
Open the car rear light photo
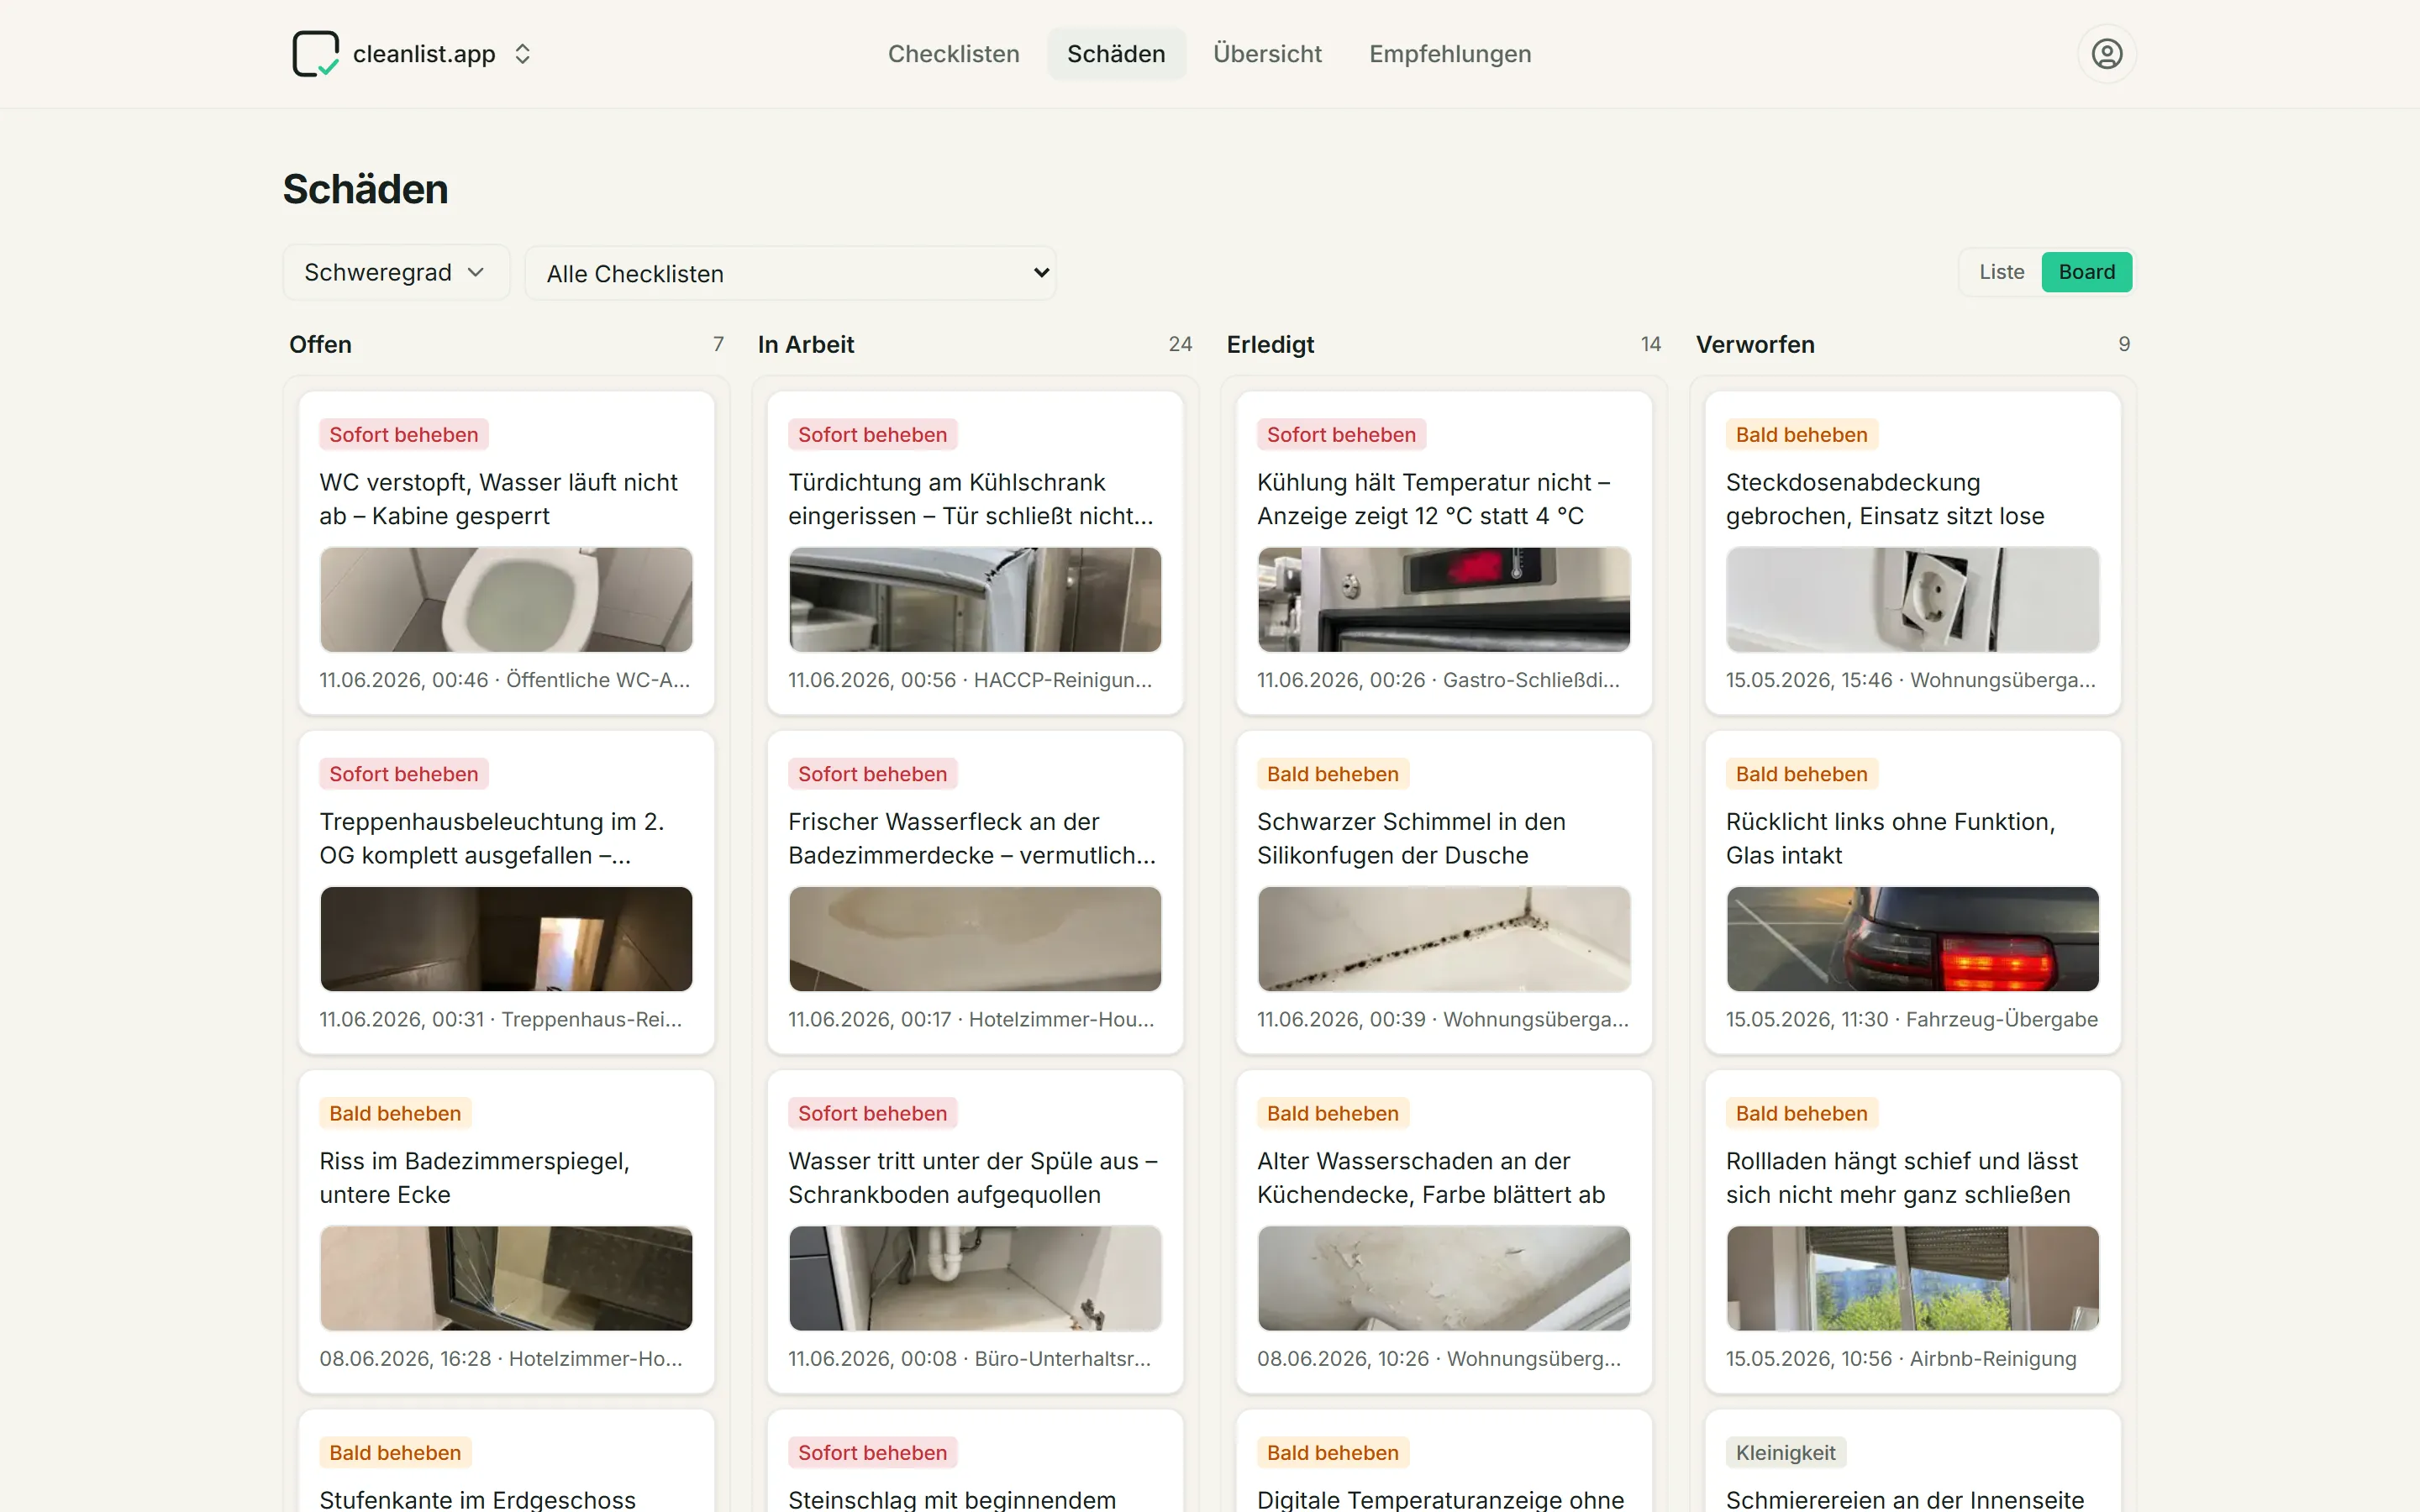[1912, 939]
